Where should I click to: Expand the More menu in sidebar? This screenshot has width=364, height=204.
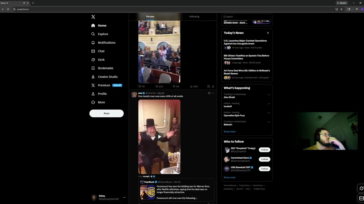click(x=98, y=102)
